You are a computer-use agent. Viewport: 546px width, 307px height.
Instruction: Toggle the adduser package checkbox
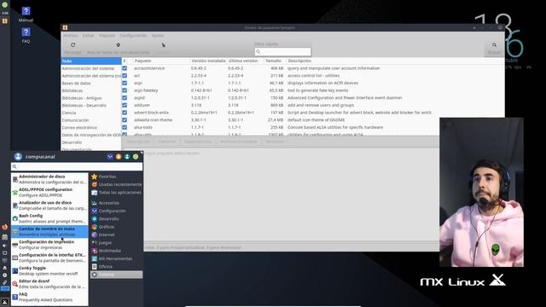(125, 105)
